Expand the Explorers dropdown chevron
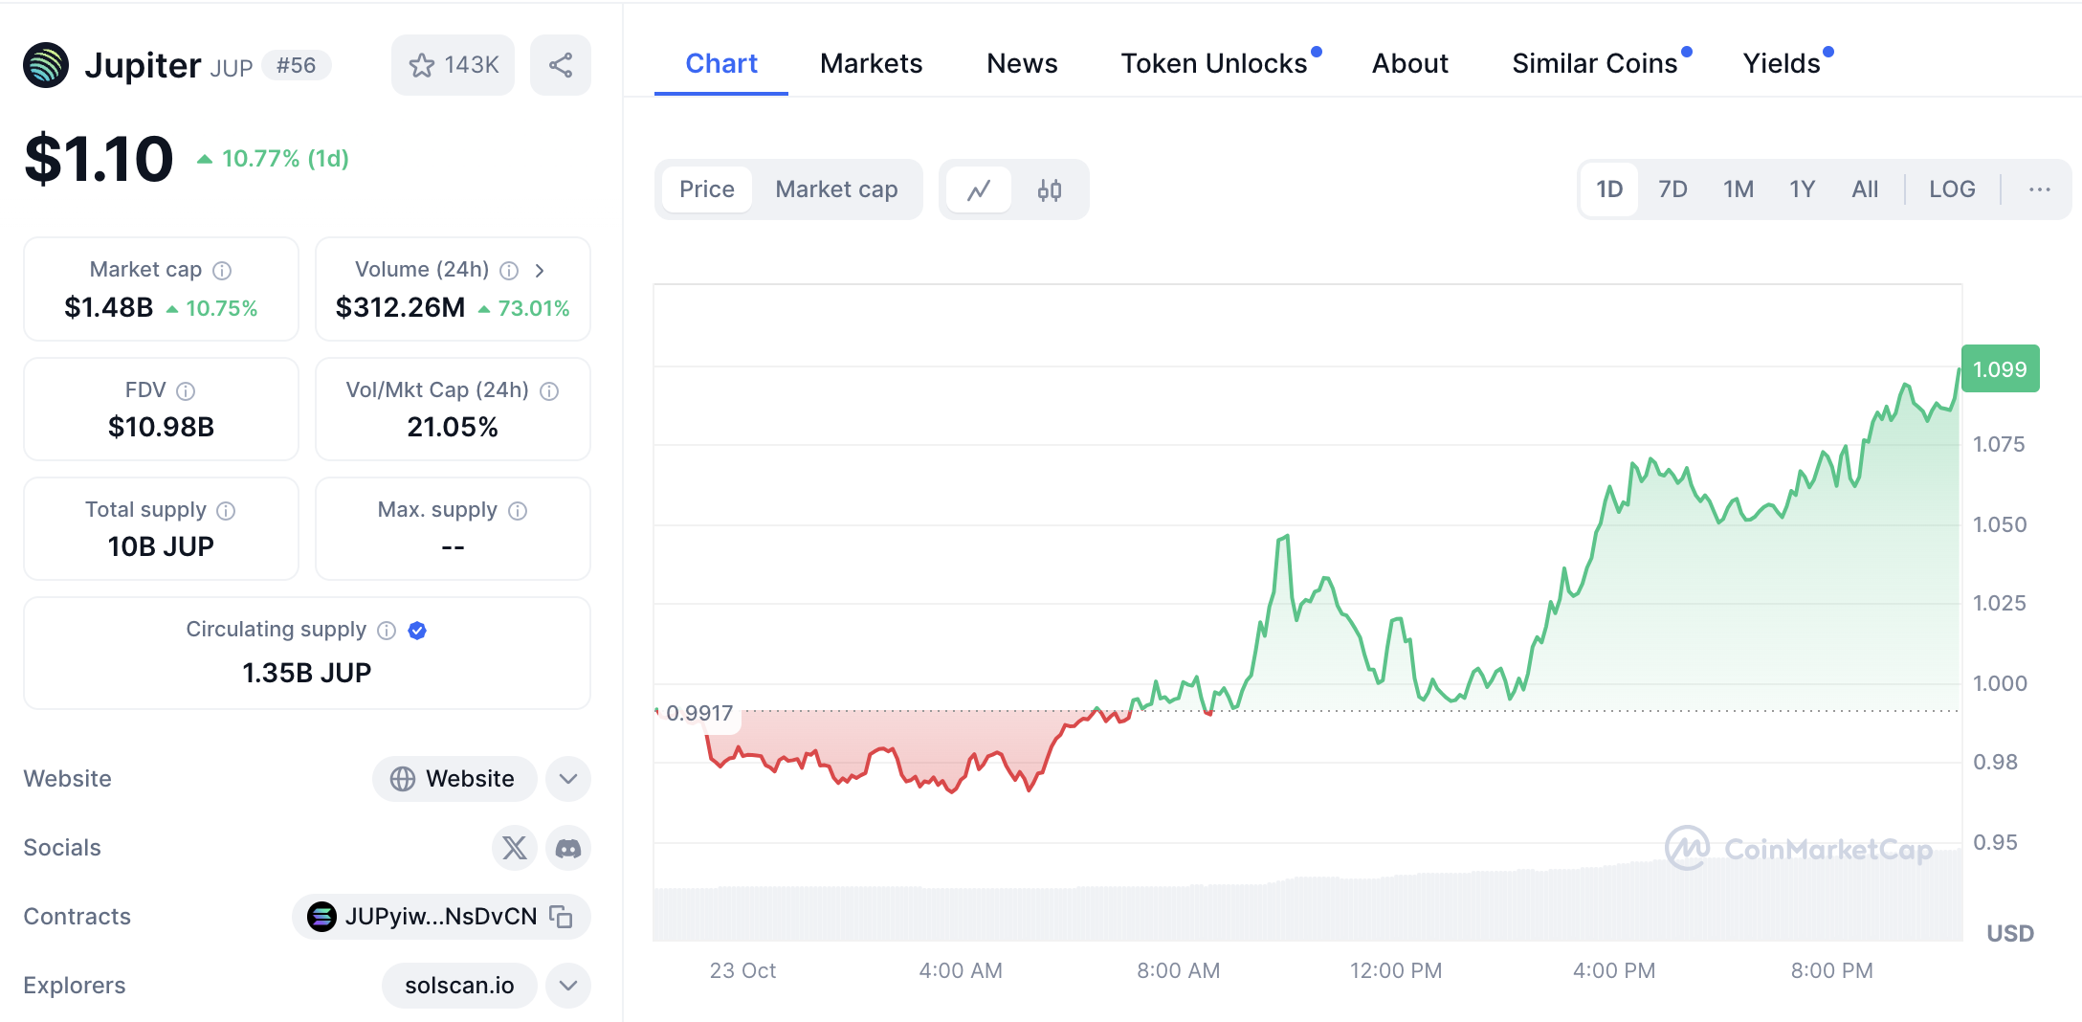This screenshot has width=2082, height=1022. click(x=568, y=986)
